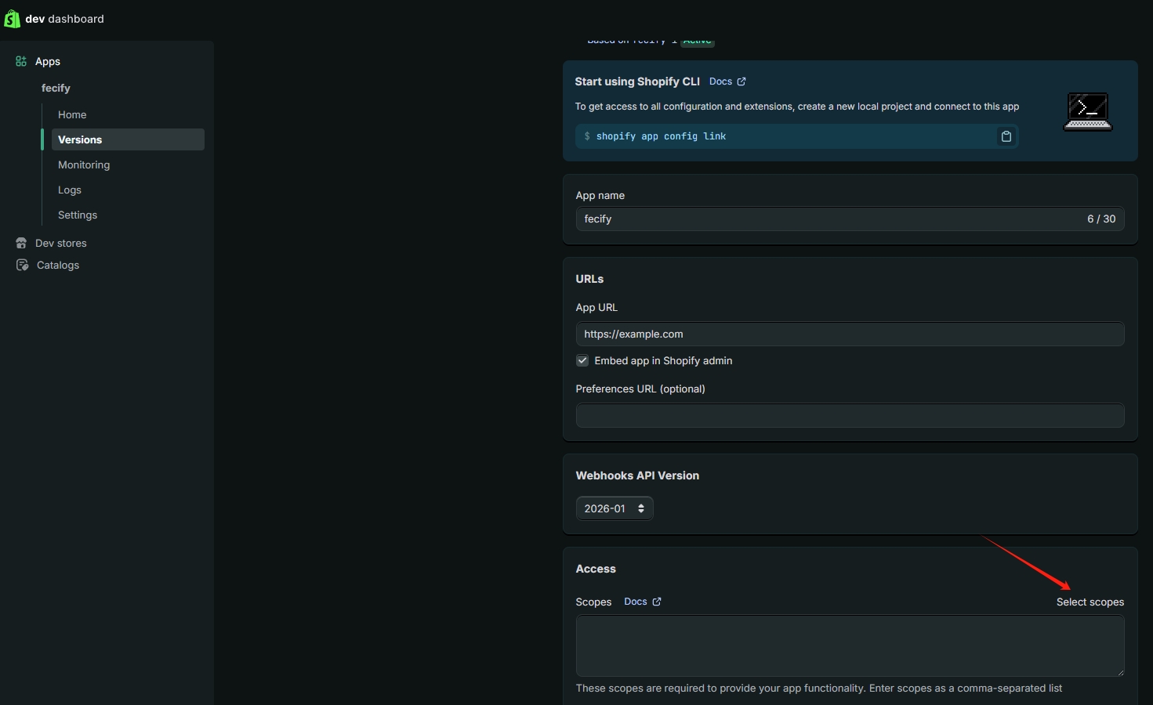Select Versions in the sidebar
Screen dimensions: 1153x705
point(80,139)
